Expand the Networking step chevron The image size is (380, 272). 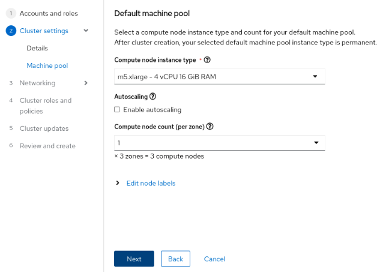(x=86, y=83)
